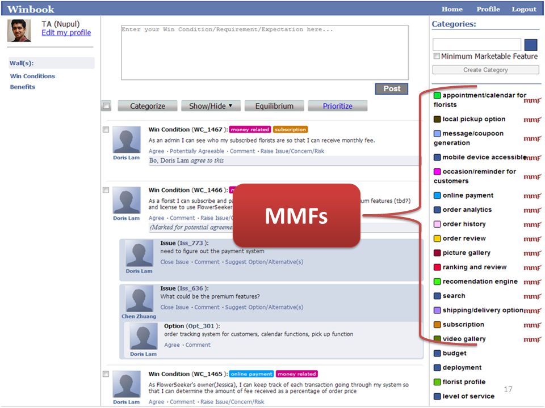Click Logout in top navigation

point(524,9)
